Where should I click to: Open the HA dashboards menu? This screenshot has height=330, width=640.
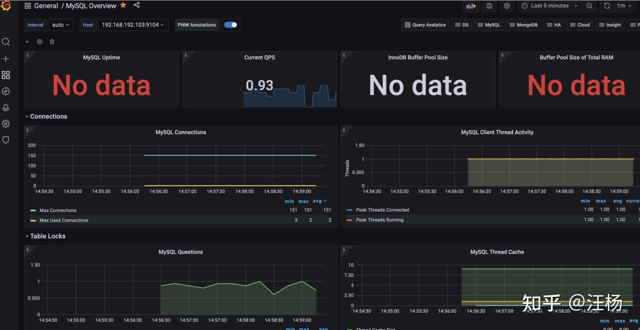554,25
